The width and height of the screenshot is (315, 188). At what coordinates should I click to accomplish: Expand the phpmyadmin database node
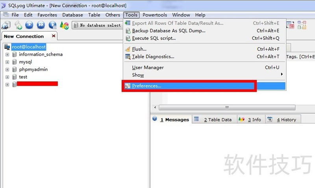tap(7, 70)
